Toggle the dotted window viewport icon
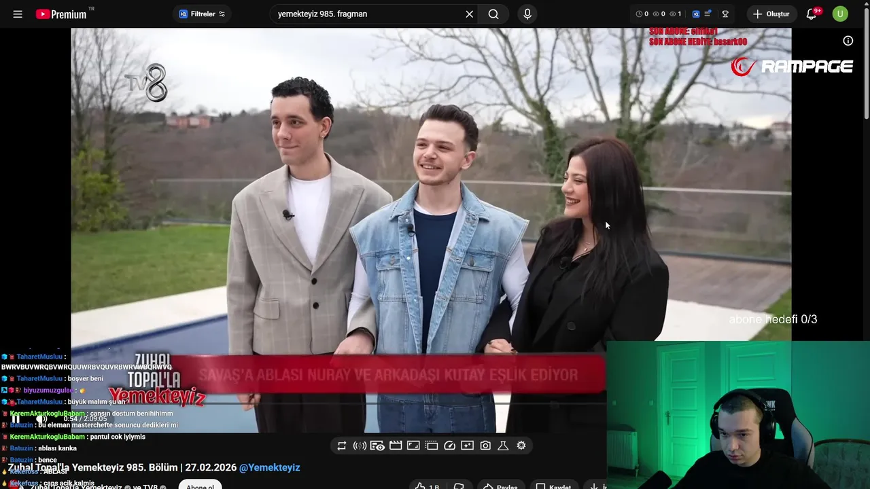 click(x=432, y=446)
